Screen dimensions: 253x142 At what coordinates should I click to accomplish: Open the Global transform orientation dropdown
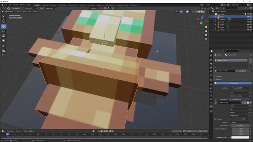pos(93,8)
